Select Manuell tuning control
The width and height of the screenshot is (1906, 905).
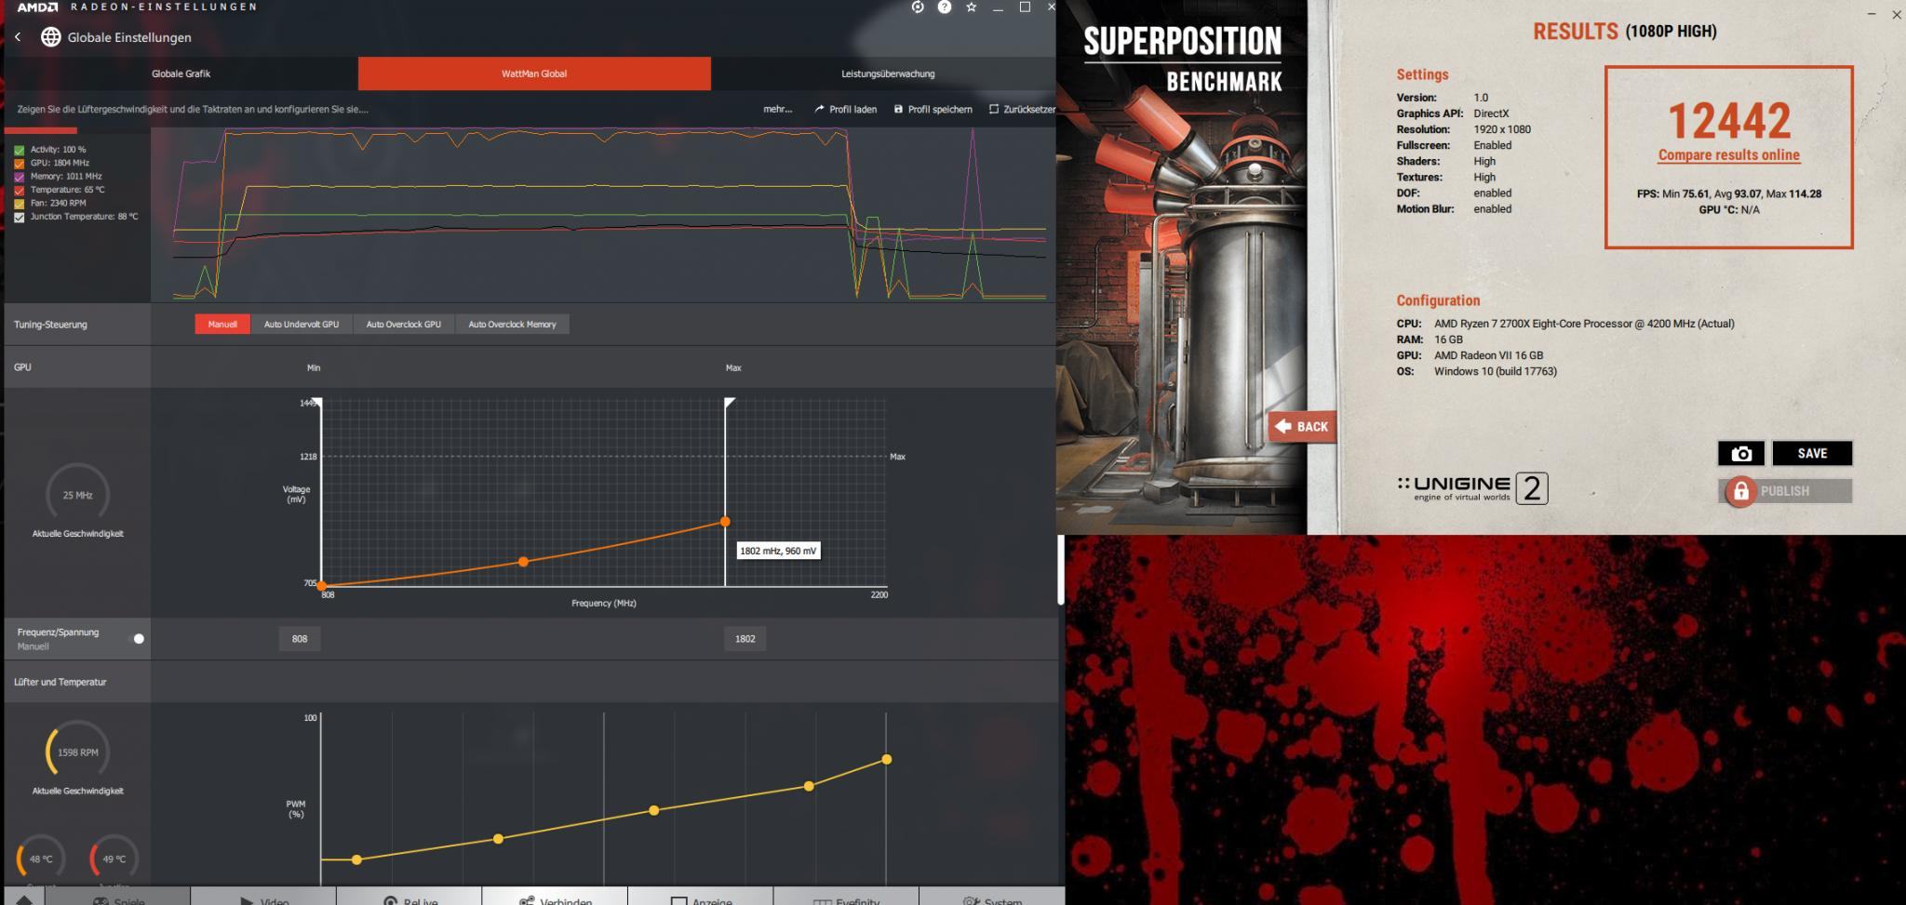tap(222, 325)
